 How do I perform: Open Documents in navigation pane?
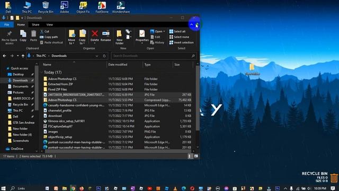click(x=20, y=86)
